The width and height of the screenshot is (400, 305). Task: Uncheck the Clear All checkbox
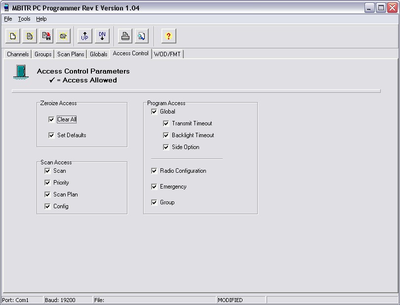click(x=51, y=119)
